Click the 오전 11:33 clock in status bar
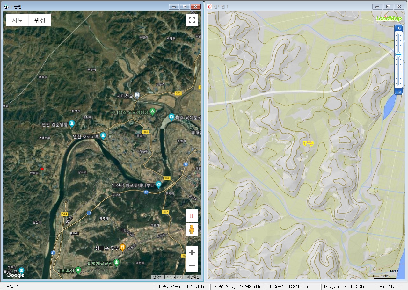 coord(389,286)
